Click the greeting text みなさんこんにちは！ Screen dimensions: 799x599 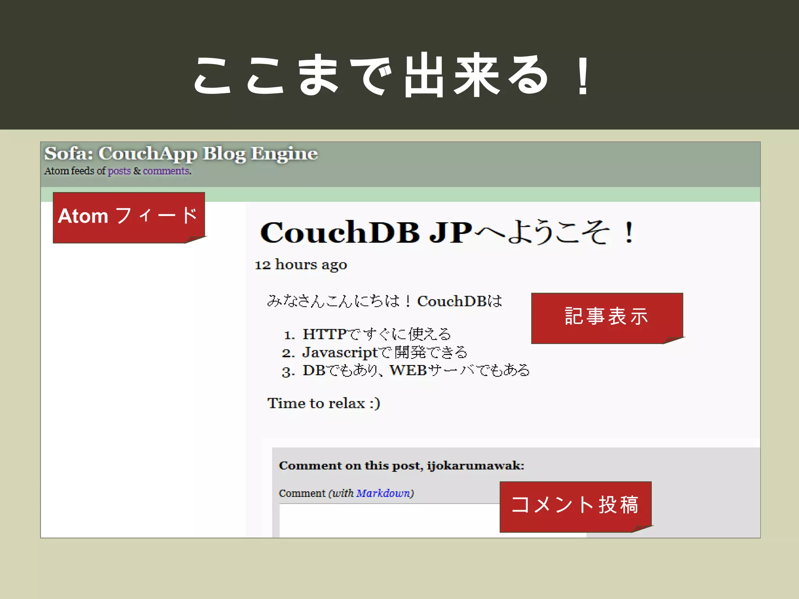(x=339, y=301)
